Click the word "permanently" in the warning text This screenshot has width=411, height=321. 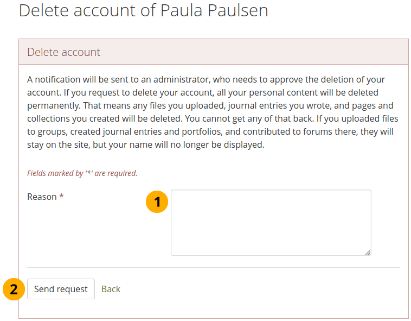[x=53, y=105]
